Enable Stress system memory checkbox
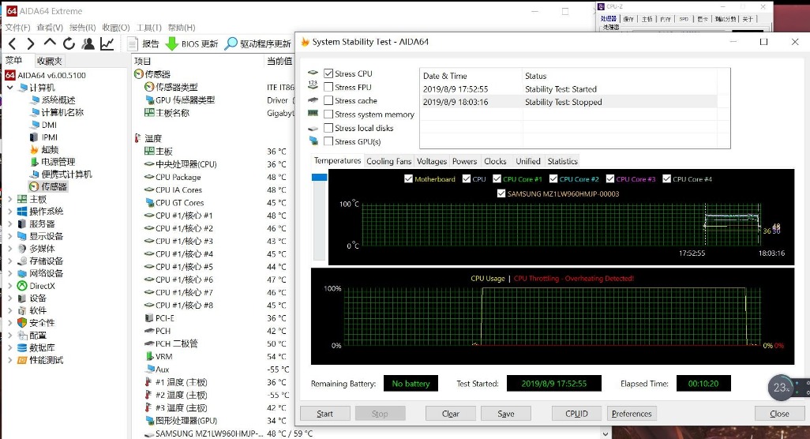This screenshot has height=439, width=810. pyautogui.click(x=328, y=114)
